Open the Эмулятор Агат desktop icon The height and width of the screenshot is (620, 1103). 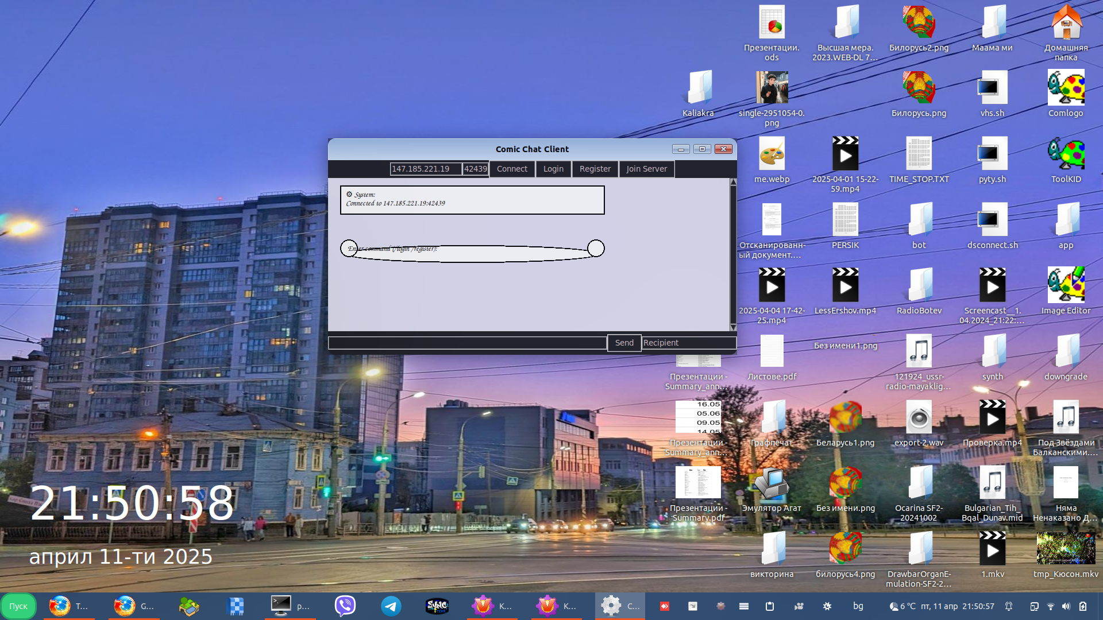(771, 483)
